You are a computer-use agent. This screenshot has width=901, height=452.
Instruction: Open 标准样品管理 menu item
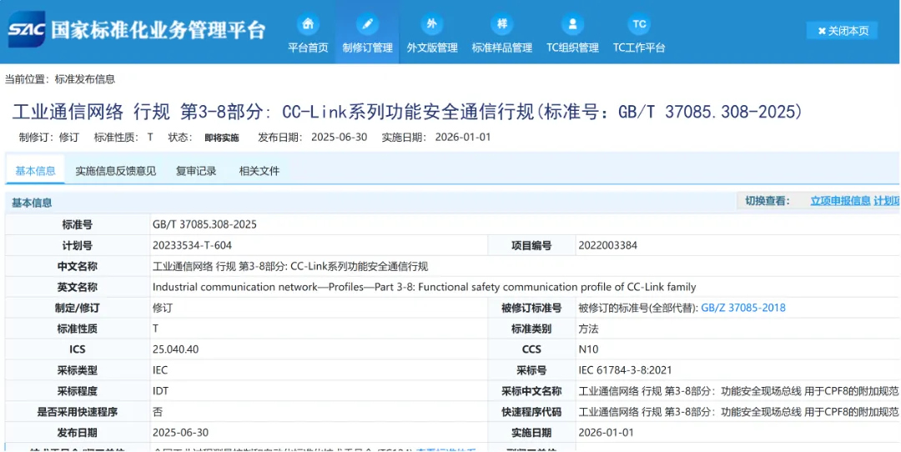[501, 48]
